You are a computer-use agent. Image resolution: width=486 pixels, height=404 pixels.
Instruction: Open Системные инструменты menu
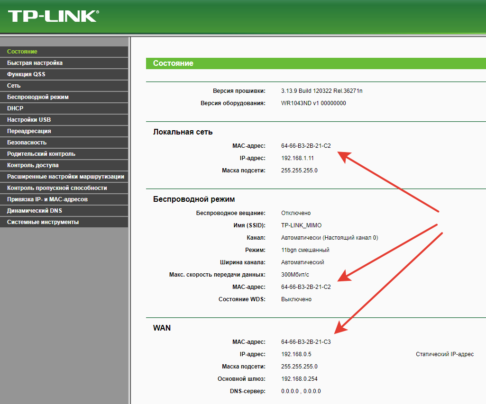[43, 222]
